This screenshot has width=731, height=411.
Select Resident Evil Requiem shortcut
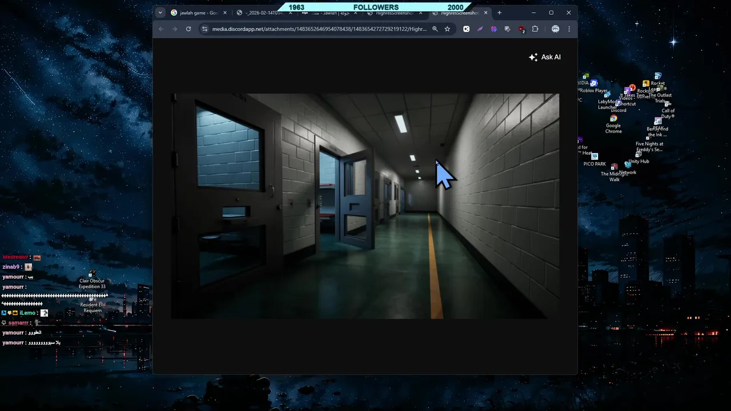click(93, 305)
